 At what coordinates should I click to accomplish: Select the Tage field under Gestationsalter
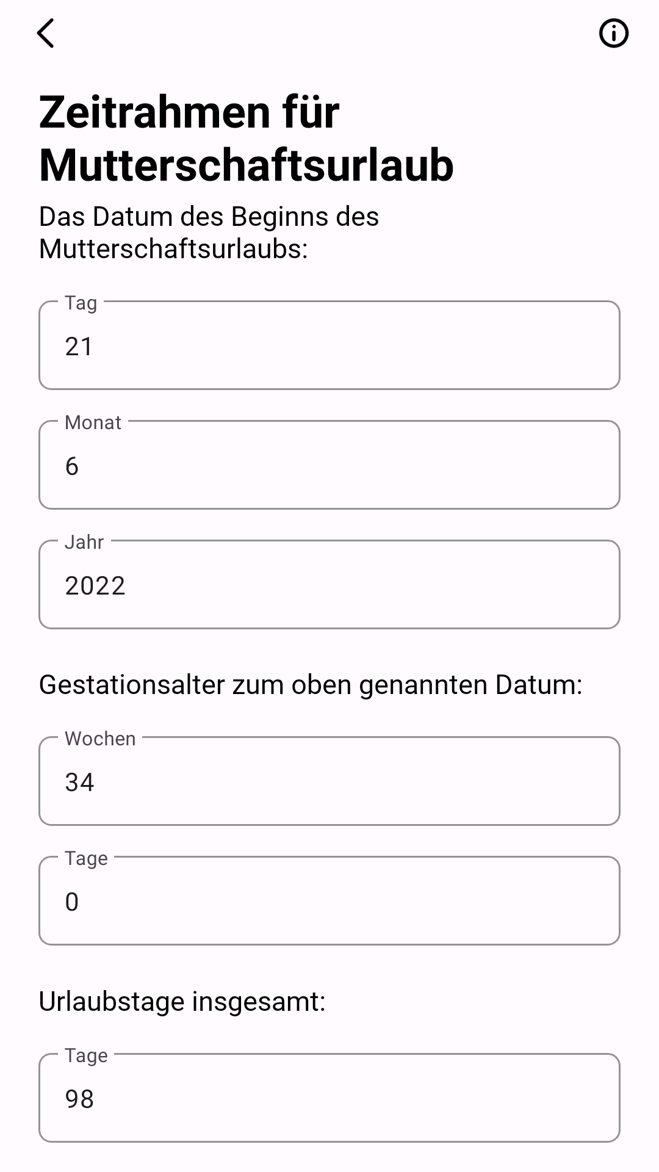329,900
